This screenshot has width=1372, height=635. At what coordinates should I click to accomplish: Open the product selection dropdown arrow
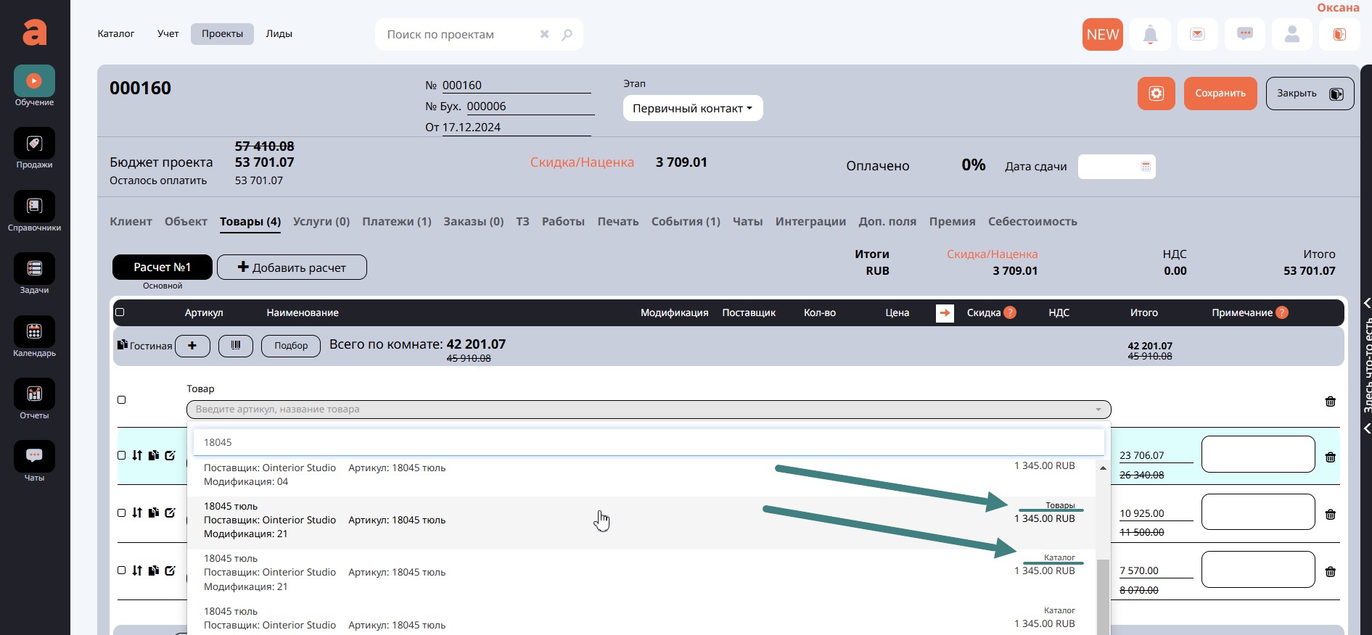click(1098, 410)
